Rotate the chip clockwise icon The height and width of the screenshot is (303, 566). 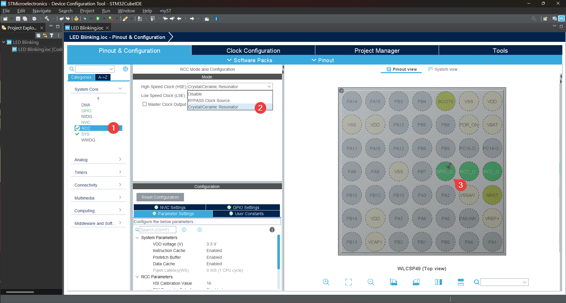[x=393, y=282]
